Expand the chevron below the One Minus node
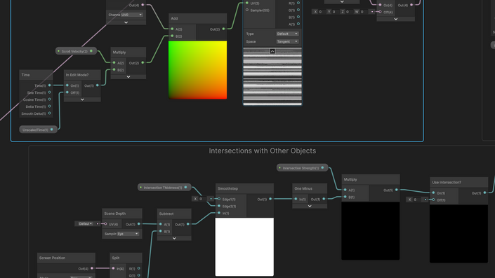Viewport: 495px width, 278px height. click(310, 206)
